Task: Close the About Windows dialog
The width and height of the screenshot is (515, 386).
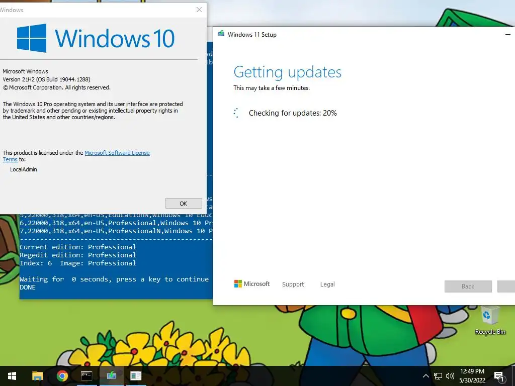Action: coord(199,10)
